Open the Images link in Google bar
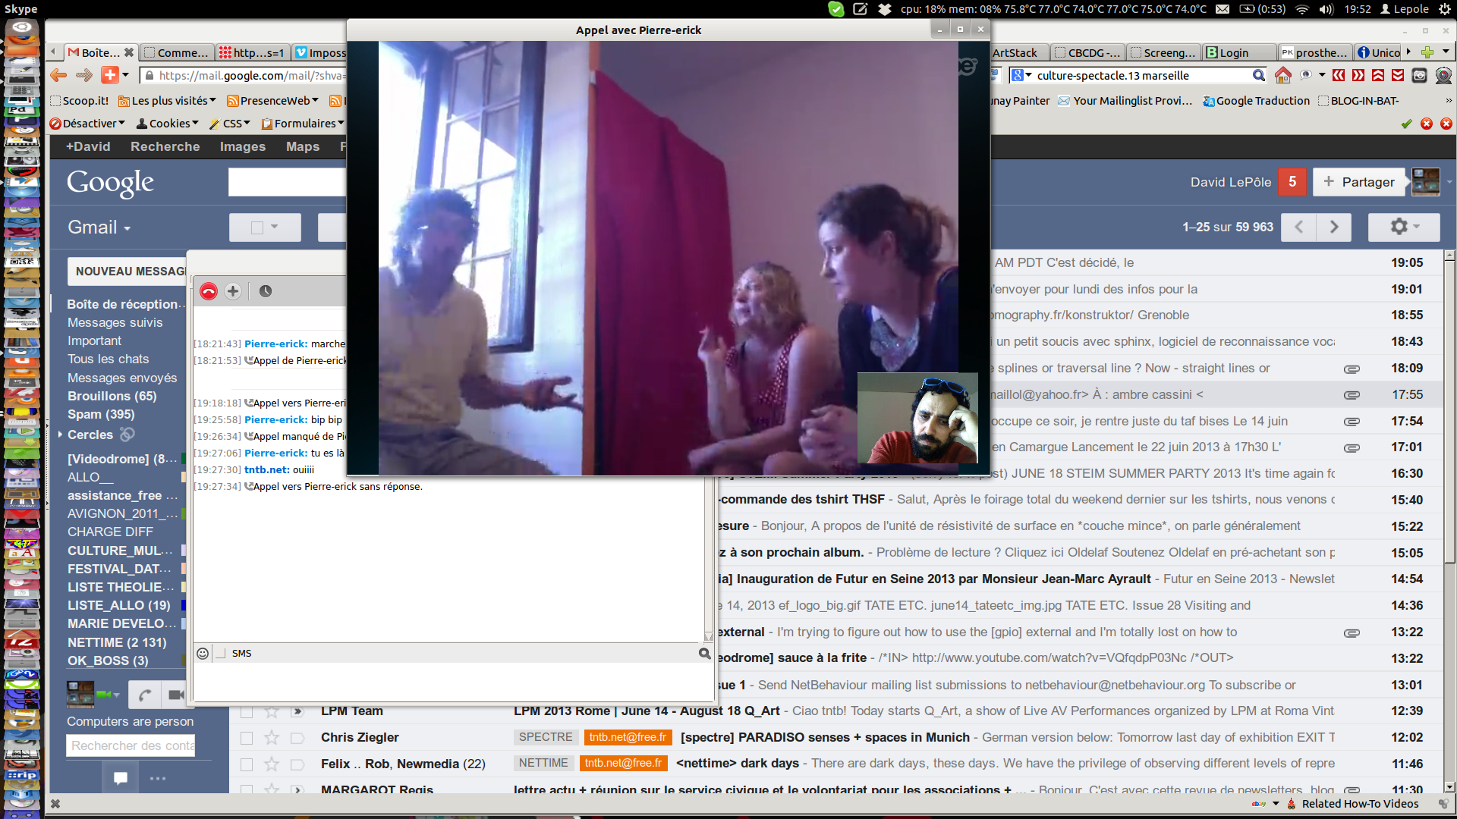The height and width of the screenshot is (819, 1457). [243, 147]
